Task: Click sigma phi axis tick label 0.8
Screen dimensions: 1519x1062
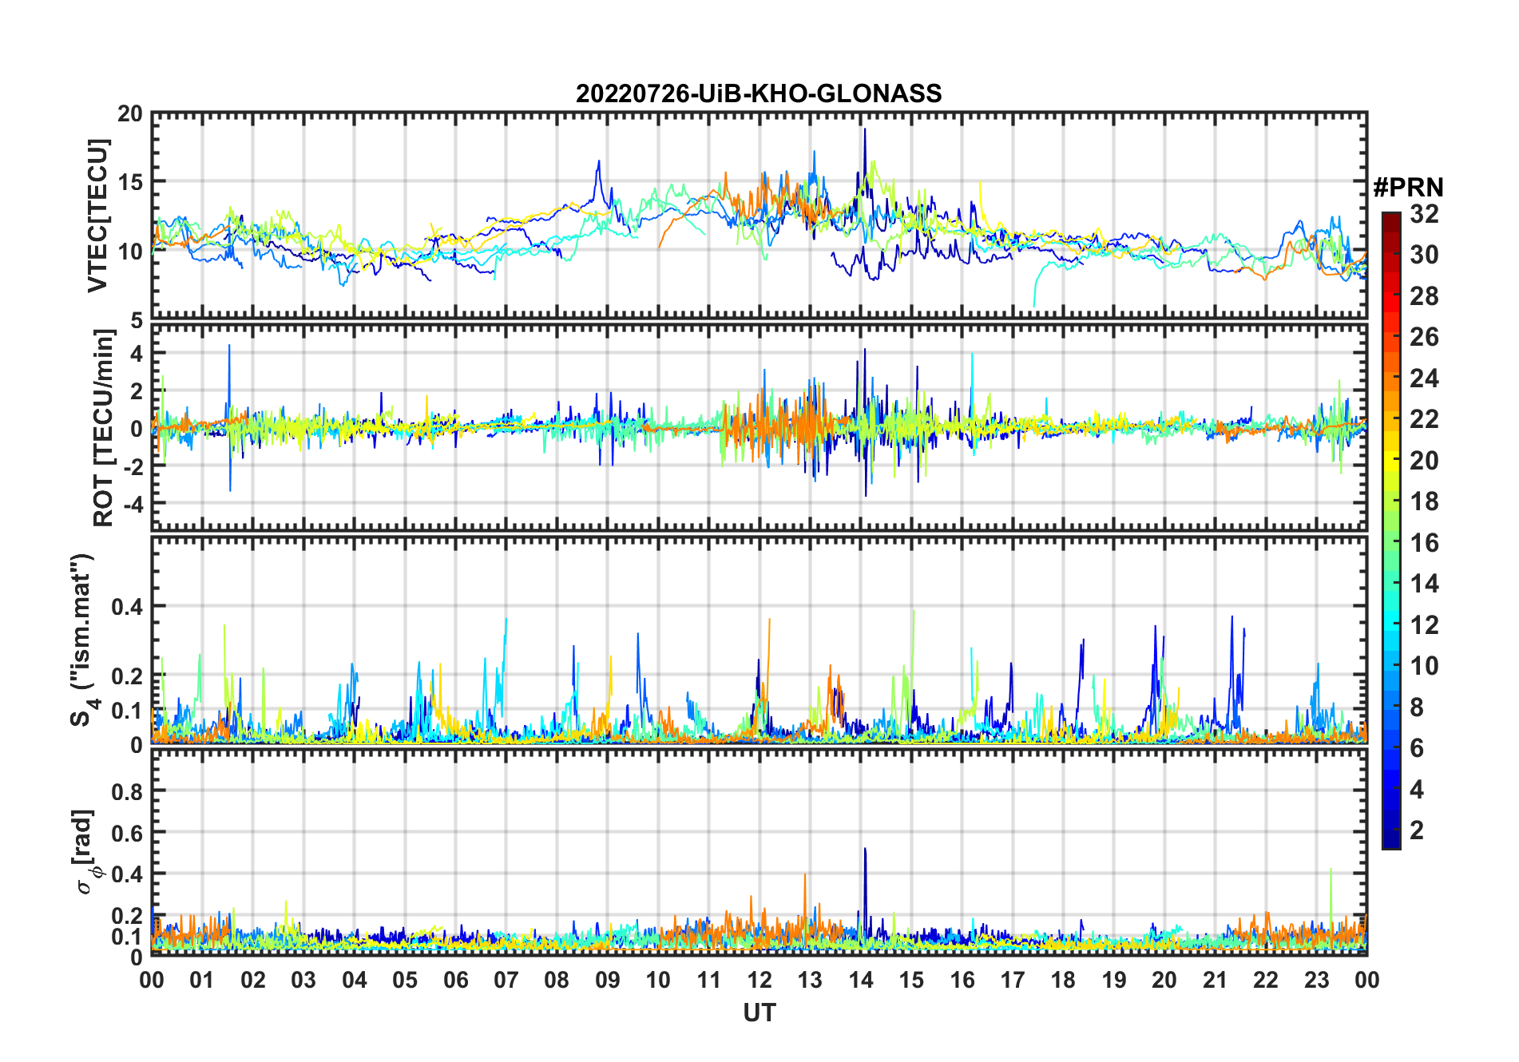Action: (126, 791)
